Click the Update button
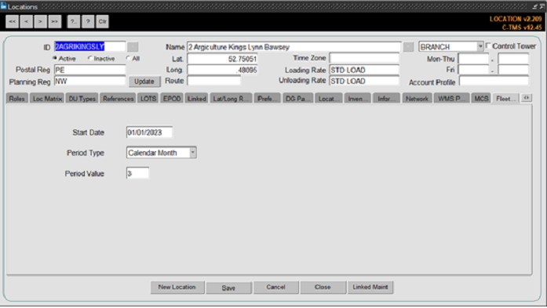Screen dimensions: 547x308 (144, 82)
